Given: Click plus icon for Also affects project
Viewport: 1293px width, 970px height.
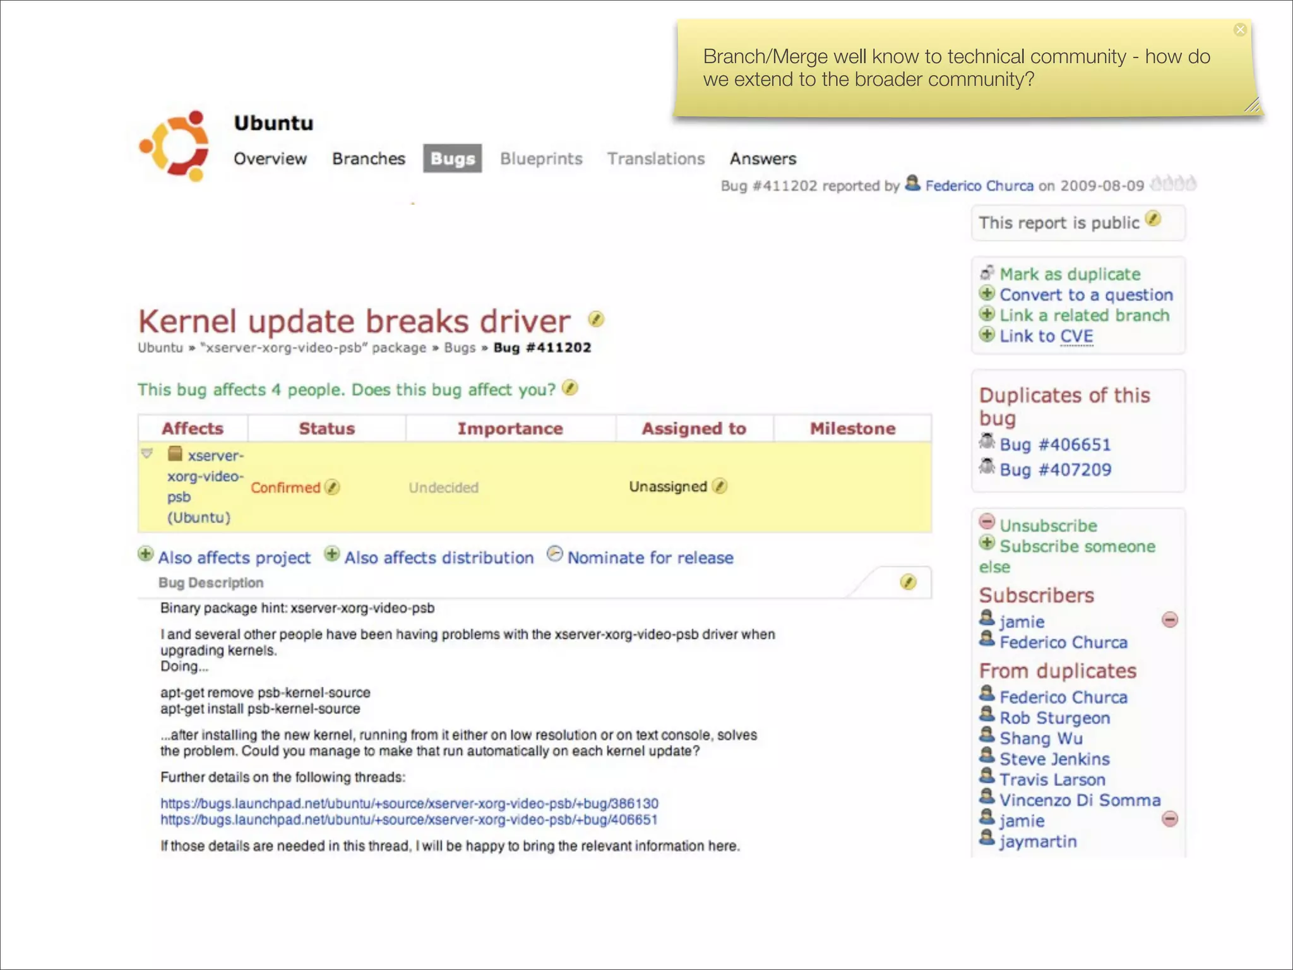Looking at the screenshot, I should (145, 554).
